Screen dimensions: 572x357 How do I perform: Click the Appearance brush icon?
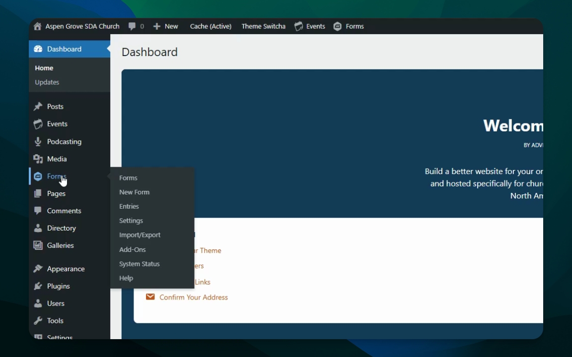tap(38, 269)
